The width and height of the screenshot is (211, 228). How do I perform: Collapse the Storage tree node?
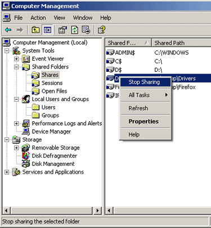[x=7, y=140]
